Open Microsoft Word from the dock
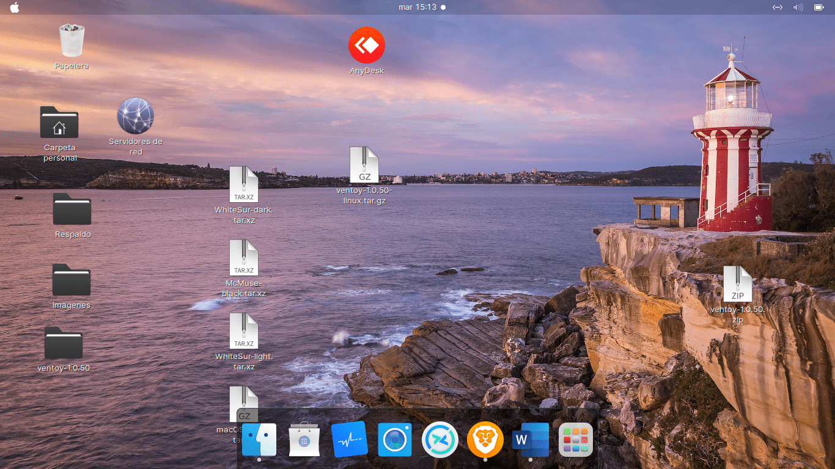 click(x=530, y=439)
